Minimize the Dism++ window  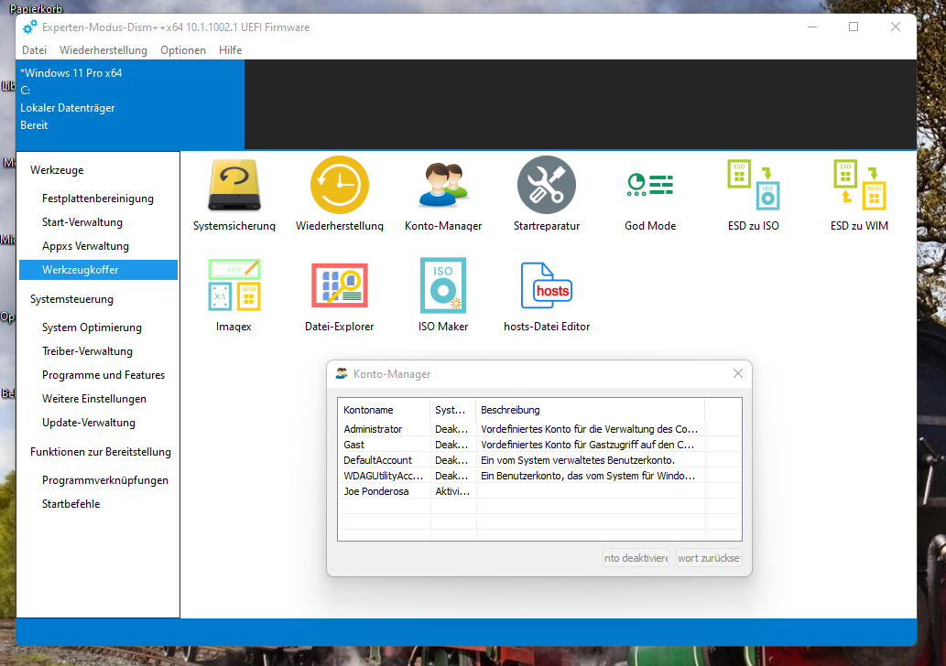[812, 27]
